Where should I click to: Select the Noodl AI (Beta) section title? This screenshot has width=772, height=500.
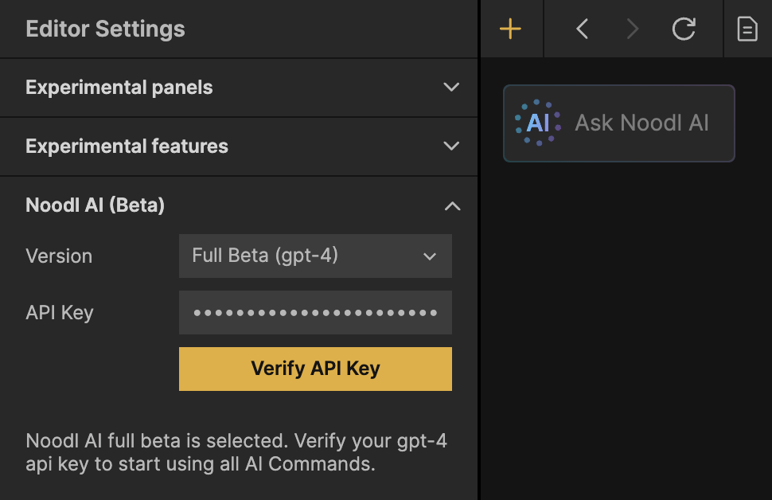coord(96,205)
